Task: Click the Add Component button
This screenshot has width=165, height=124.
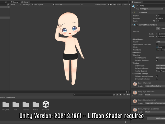Action: pos(156,118)
